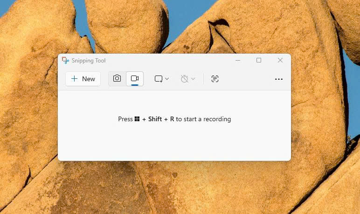This screenshot has height=214, width=360.
Task: Click the New recording button
Action: tap(83, 79)
